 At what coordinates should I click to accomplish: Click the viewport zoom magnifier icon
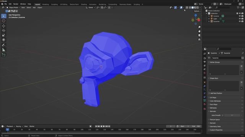[199, 27]
